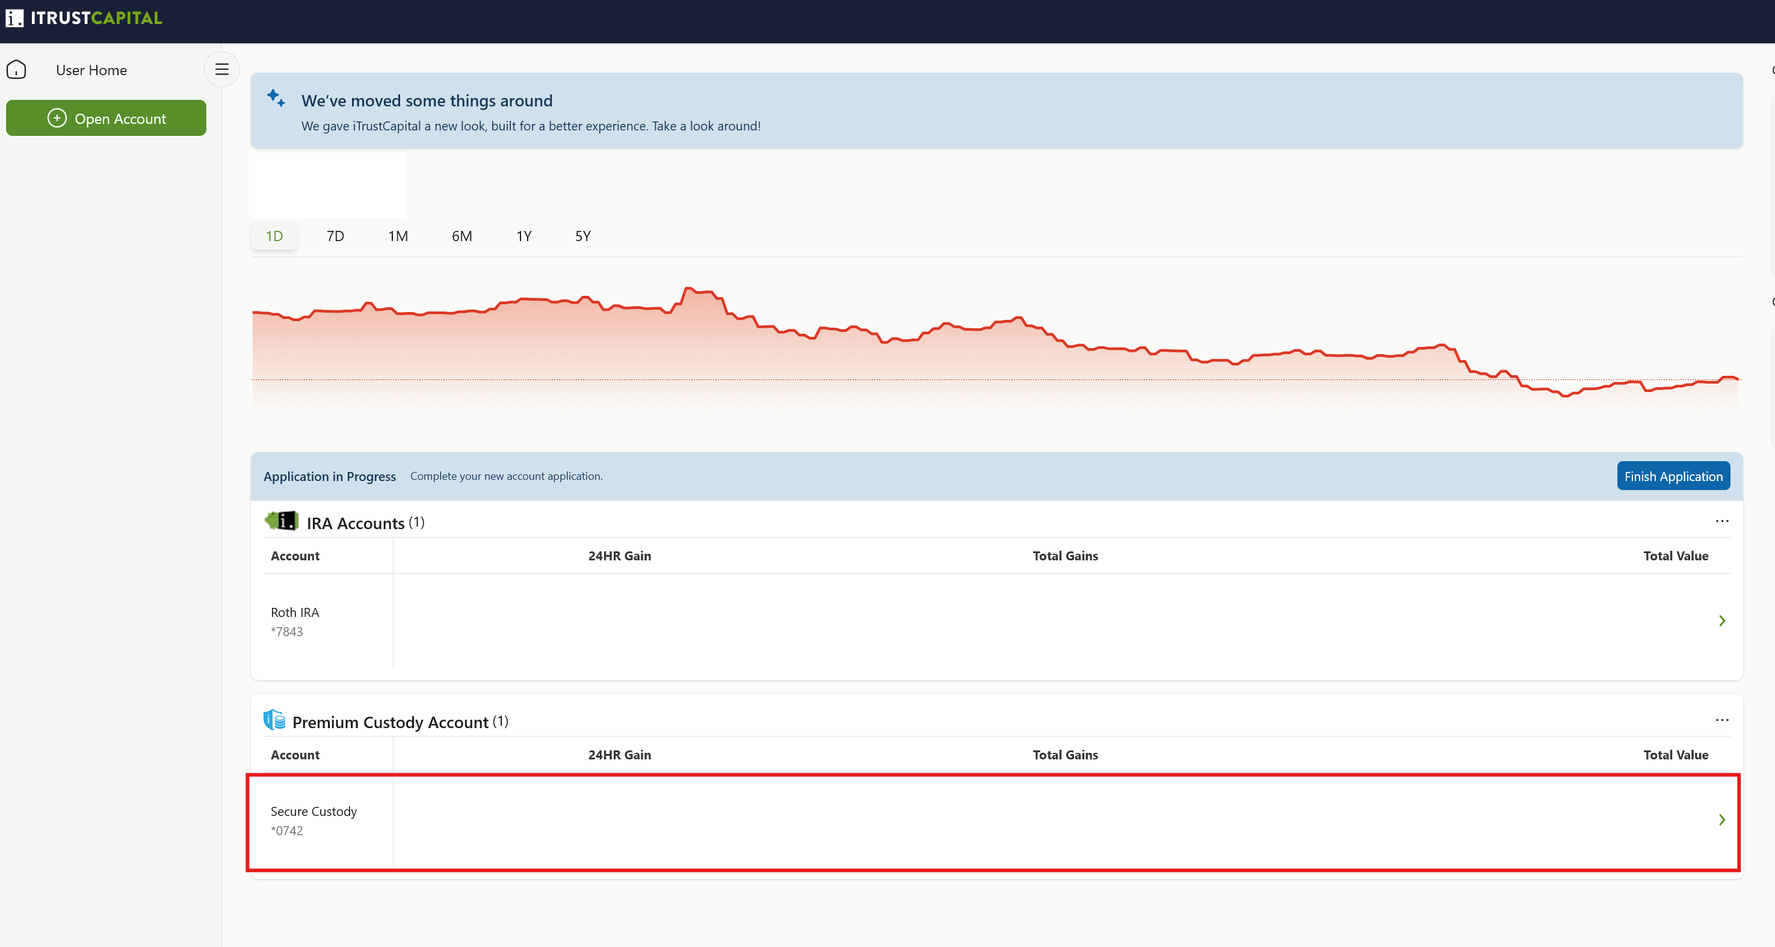
Task: Switch chart to 1M range
Action: point(398,236)
